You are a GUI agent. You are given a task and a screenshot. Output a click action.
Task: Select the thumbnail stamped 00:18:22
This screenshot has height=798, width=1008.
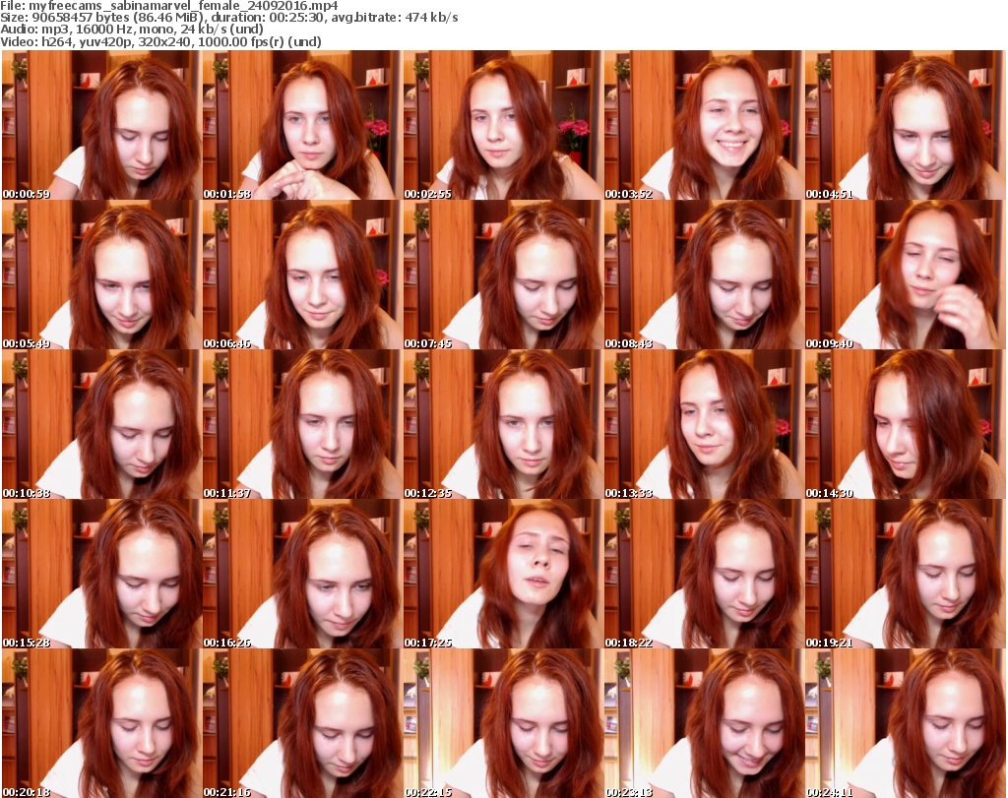click(x=703, y=575)
